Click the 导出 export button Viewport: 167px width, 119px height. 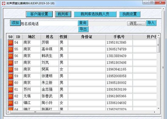click(83, 29)
